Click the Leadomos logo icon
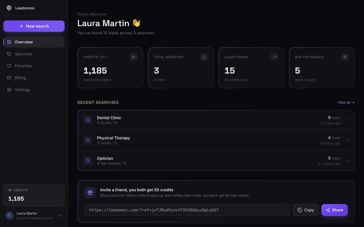 click(x=9, y=8)
